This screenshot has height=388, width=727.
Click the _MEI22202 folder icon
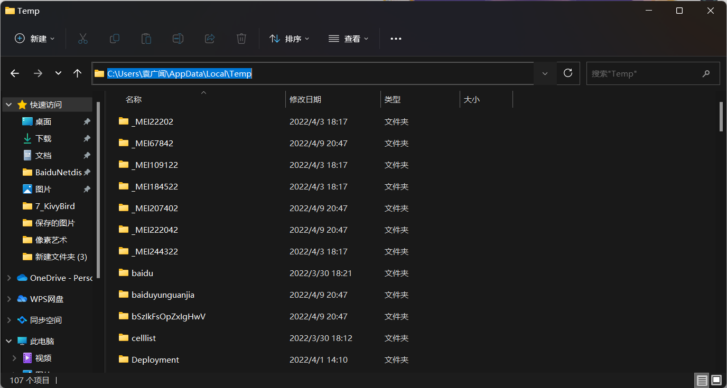coord(124,121)
